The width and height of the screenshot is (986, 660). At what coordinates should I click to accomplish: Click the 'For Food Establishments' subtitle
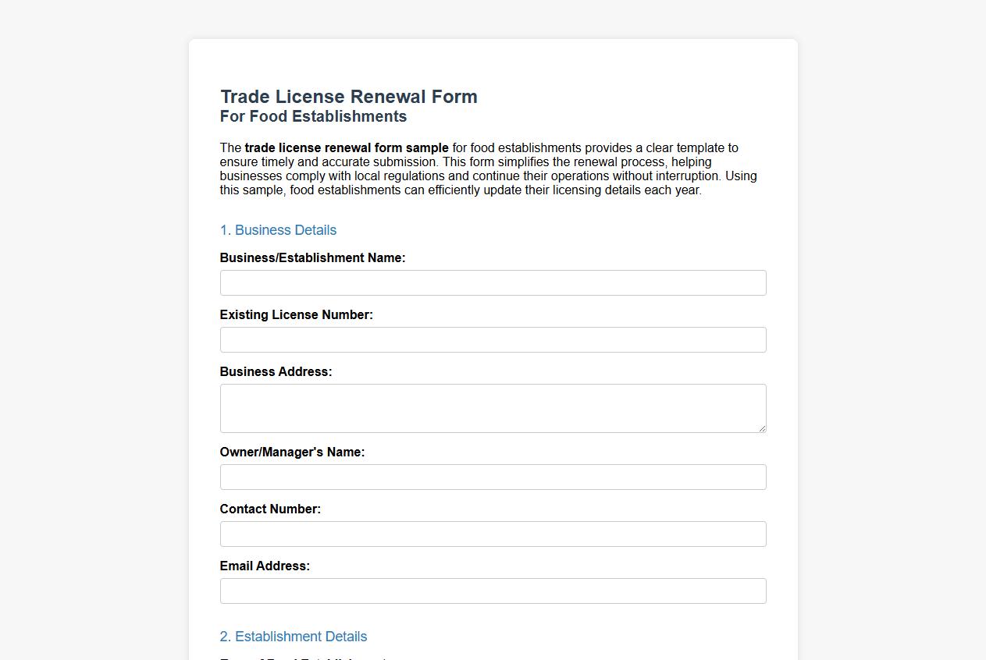313,116
